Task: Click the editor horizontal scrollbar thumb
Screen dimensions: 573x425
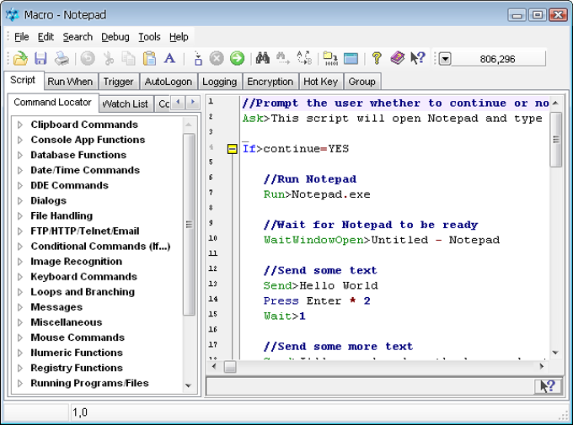Action: click(230, 367)
